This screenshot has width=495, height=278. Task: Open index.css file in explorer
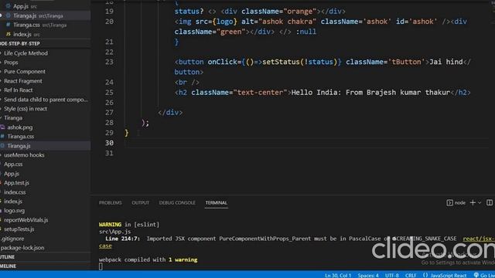[x=15, y=192]
